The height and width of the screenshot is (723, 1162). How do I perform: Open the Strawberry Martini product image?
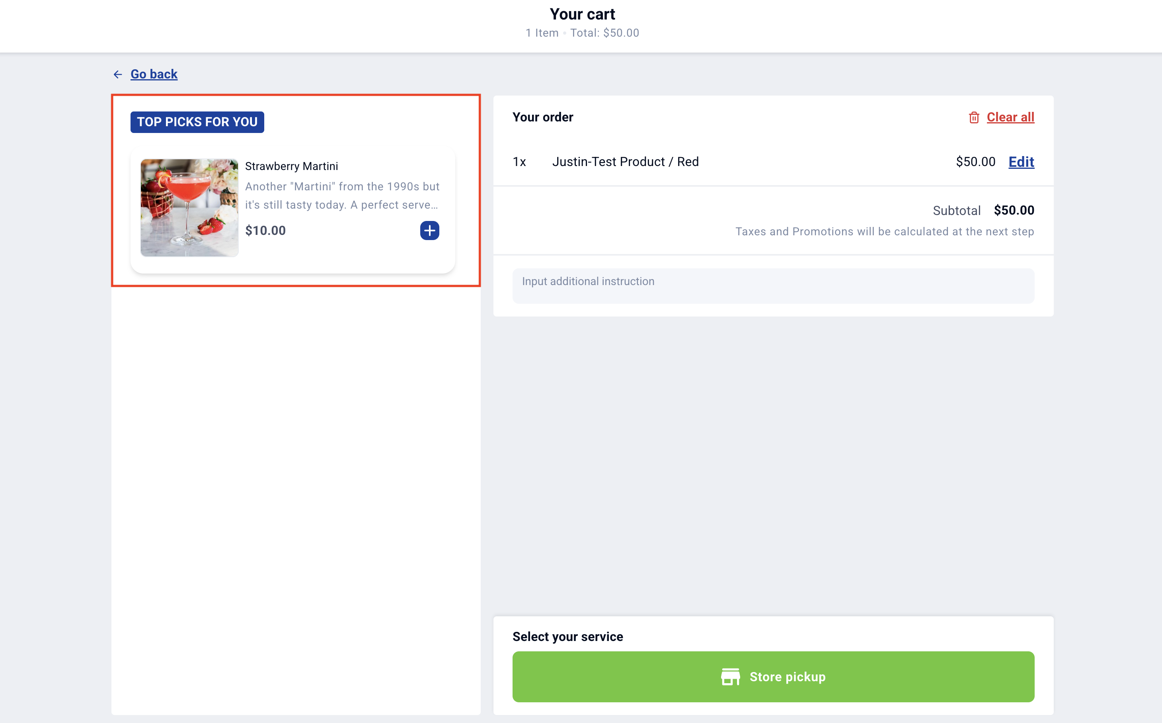pos(189,208)
